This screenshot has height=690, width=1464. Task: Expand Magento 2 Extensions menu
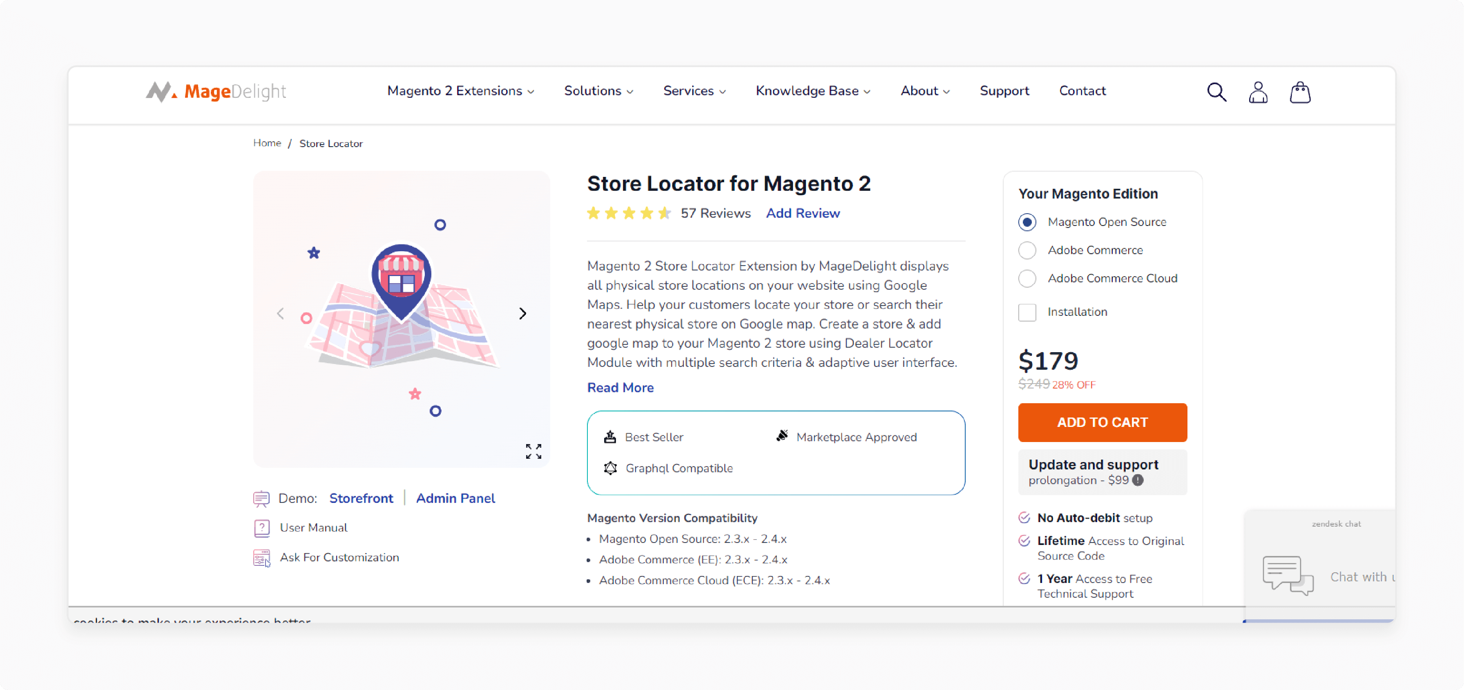460,91
